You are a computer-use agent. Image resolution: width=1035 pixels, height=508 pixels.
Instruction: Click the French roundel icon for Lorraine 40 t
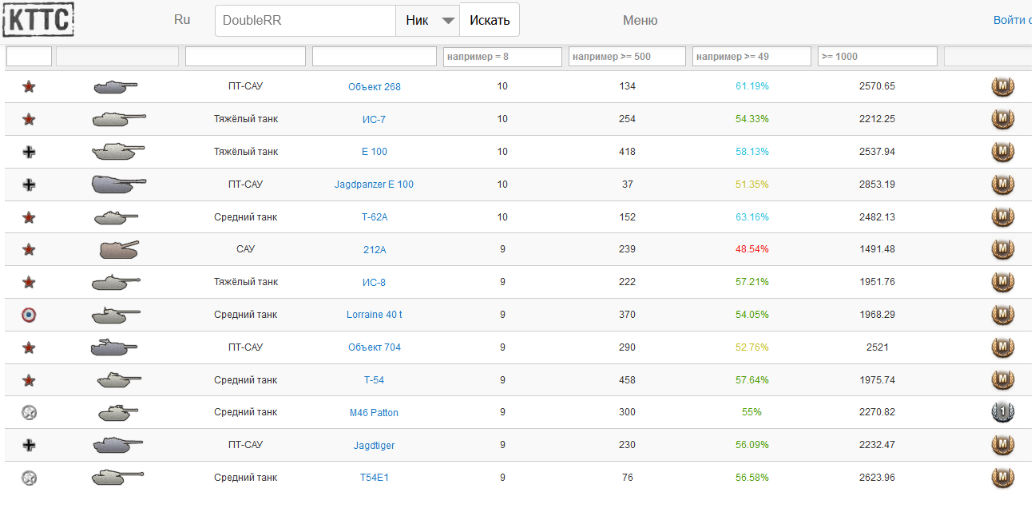pyautogui.click(x=29, y=315)
